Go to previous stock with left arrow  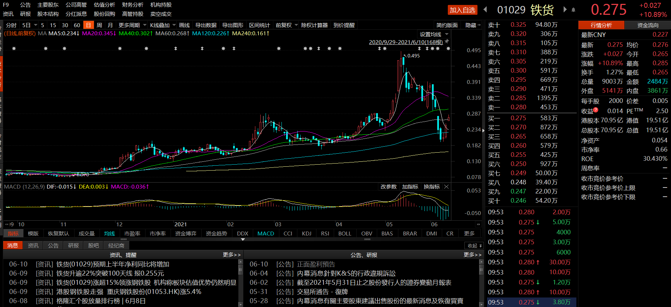(485, 10)
